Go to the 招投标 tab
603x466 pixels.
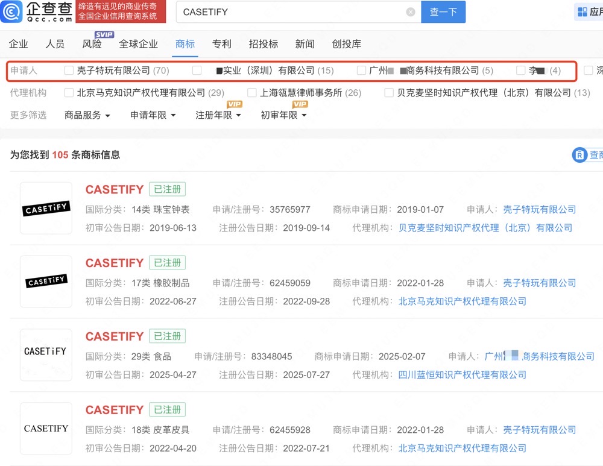coord(263,44)
